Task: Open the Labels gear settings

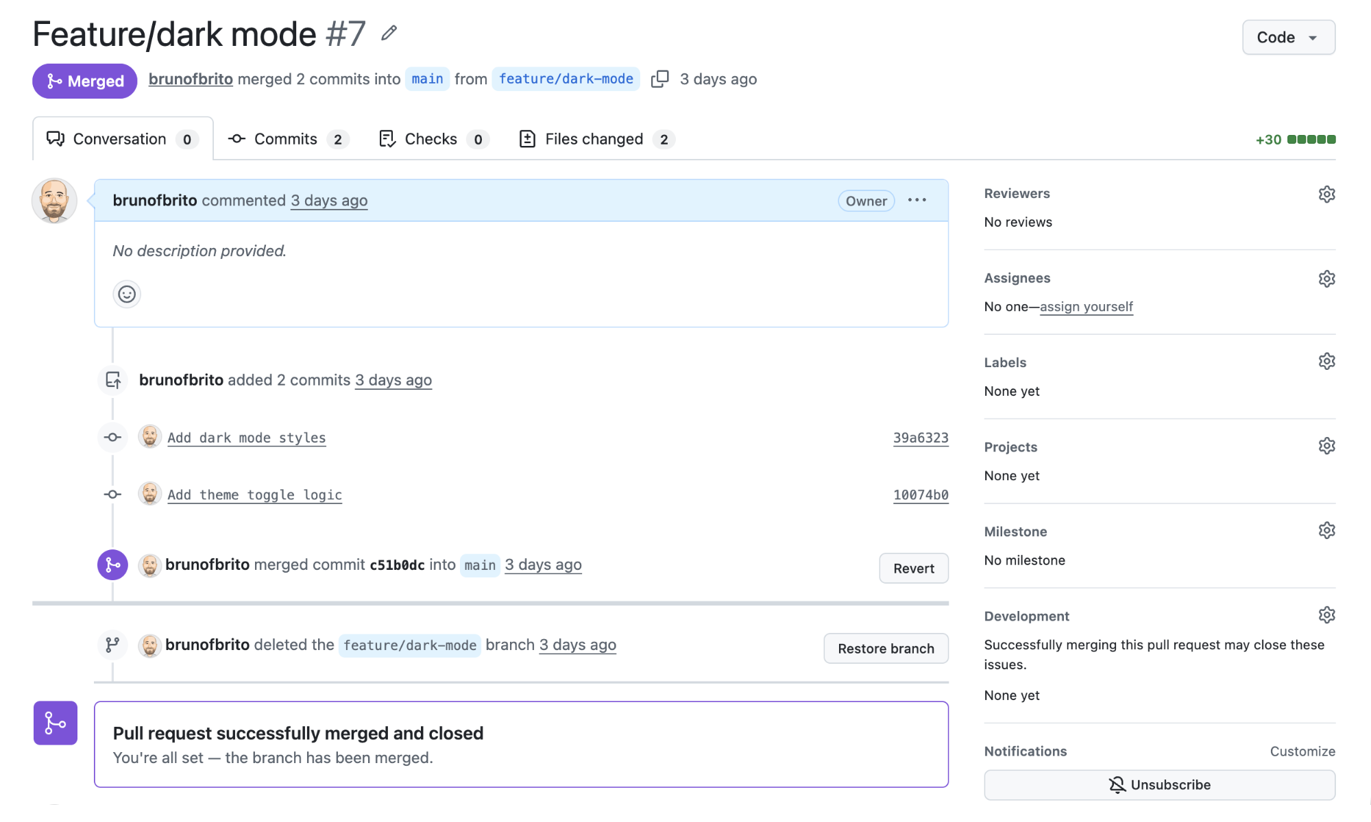Action: 1326,362
